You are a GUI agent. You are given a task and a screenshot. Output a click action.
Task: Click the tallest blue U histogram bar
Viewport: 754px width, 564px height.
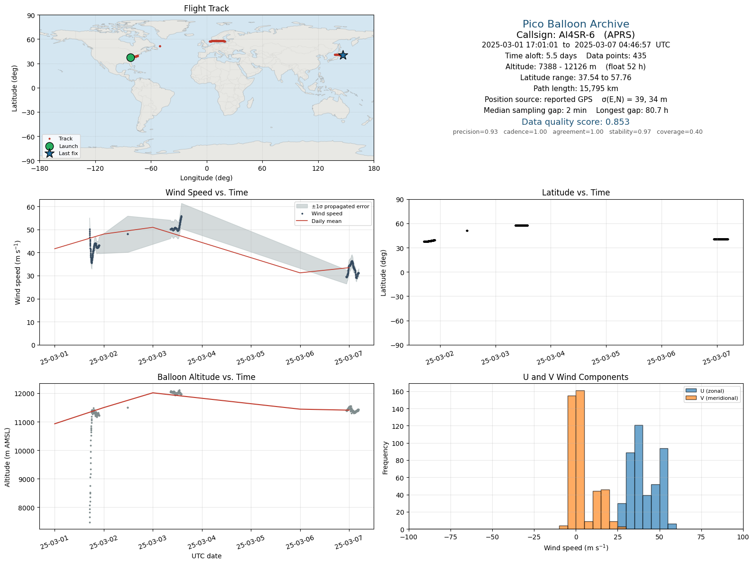click(x=639, y=477)
